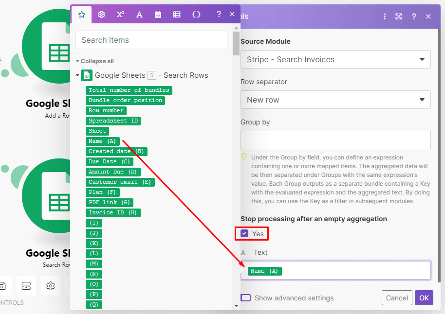The image size is (445, 314).
Task: Open the text functions tab
Action: pyautogui.click(x=139, y=15)
